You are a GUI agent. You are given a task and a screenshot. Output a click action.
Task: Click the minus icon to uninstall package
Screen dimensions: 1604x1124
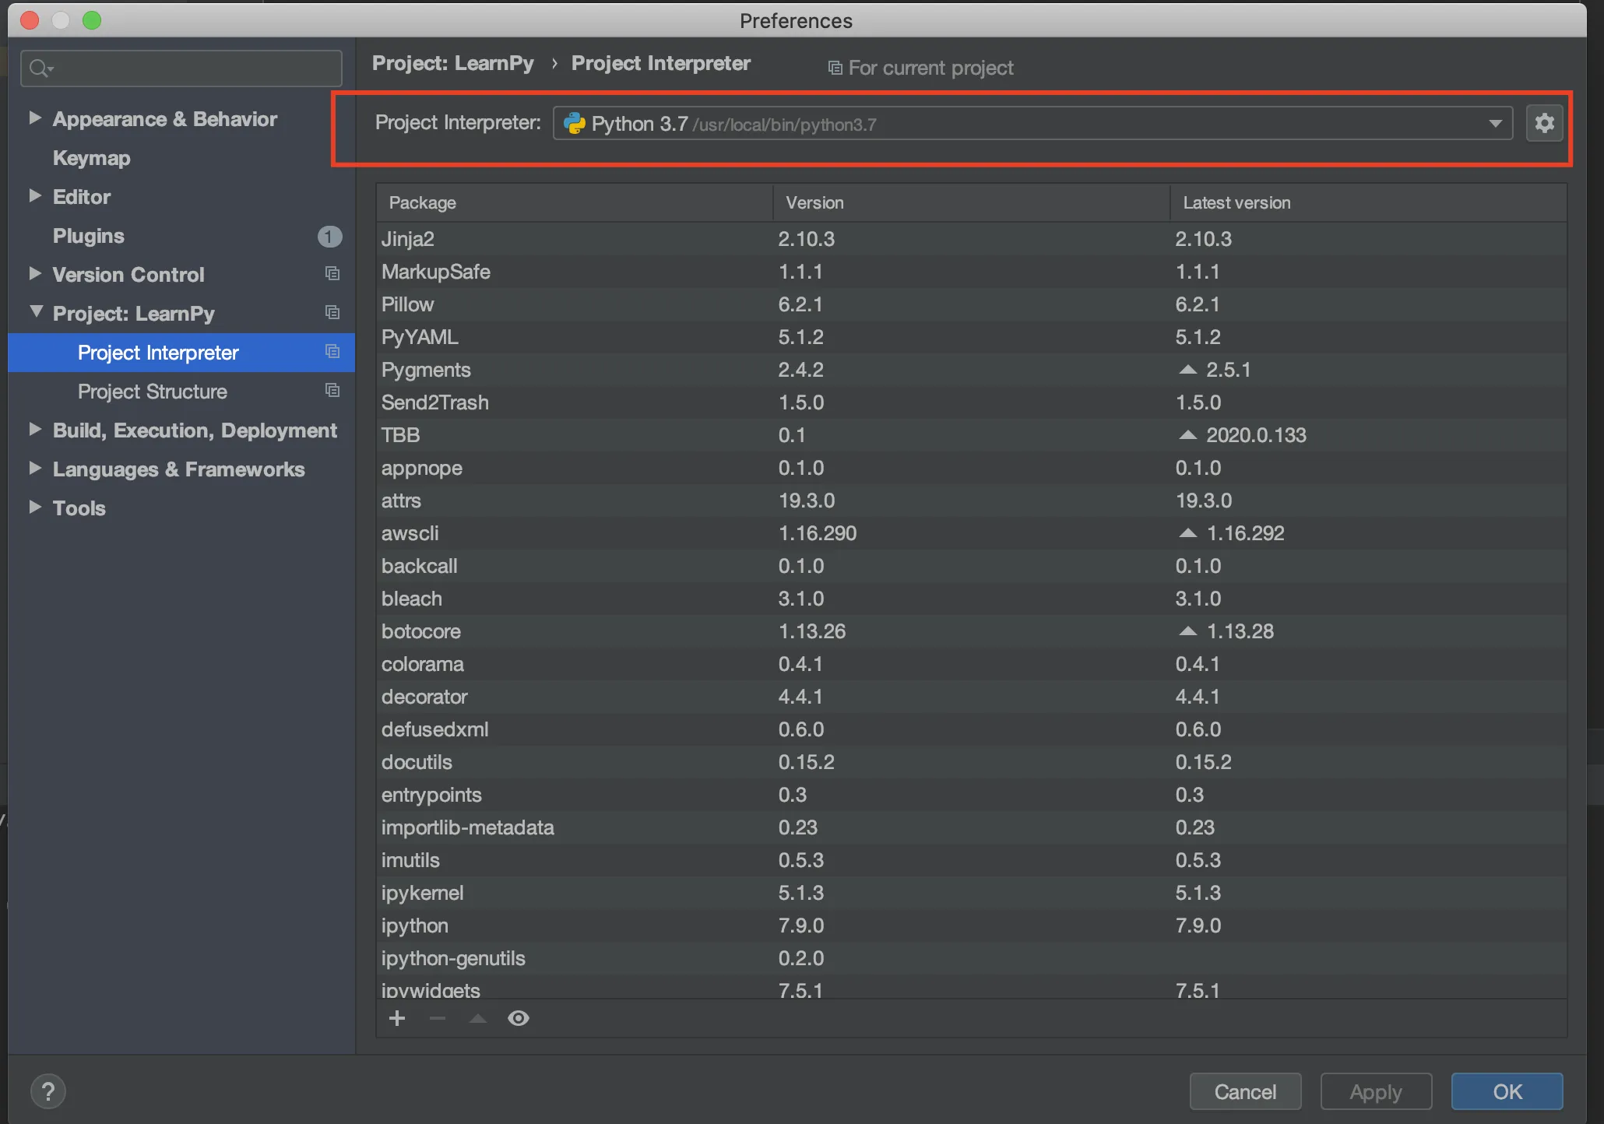click(x=438, y=1018)
